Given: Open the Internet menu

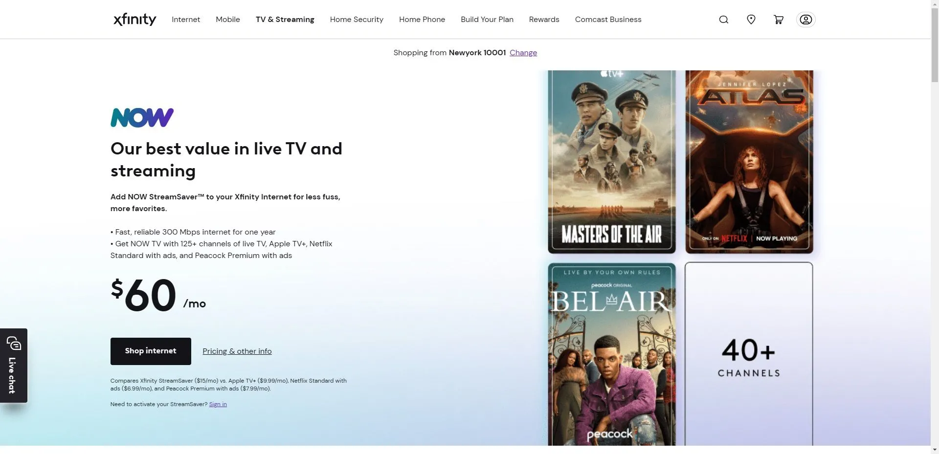Looking at the screenshot, I should click(x=186, y=20).
